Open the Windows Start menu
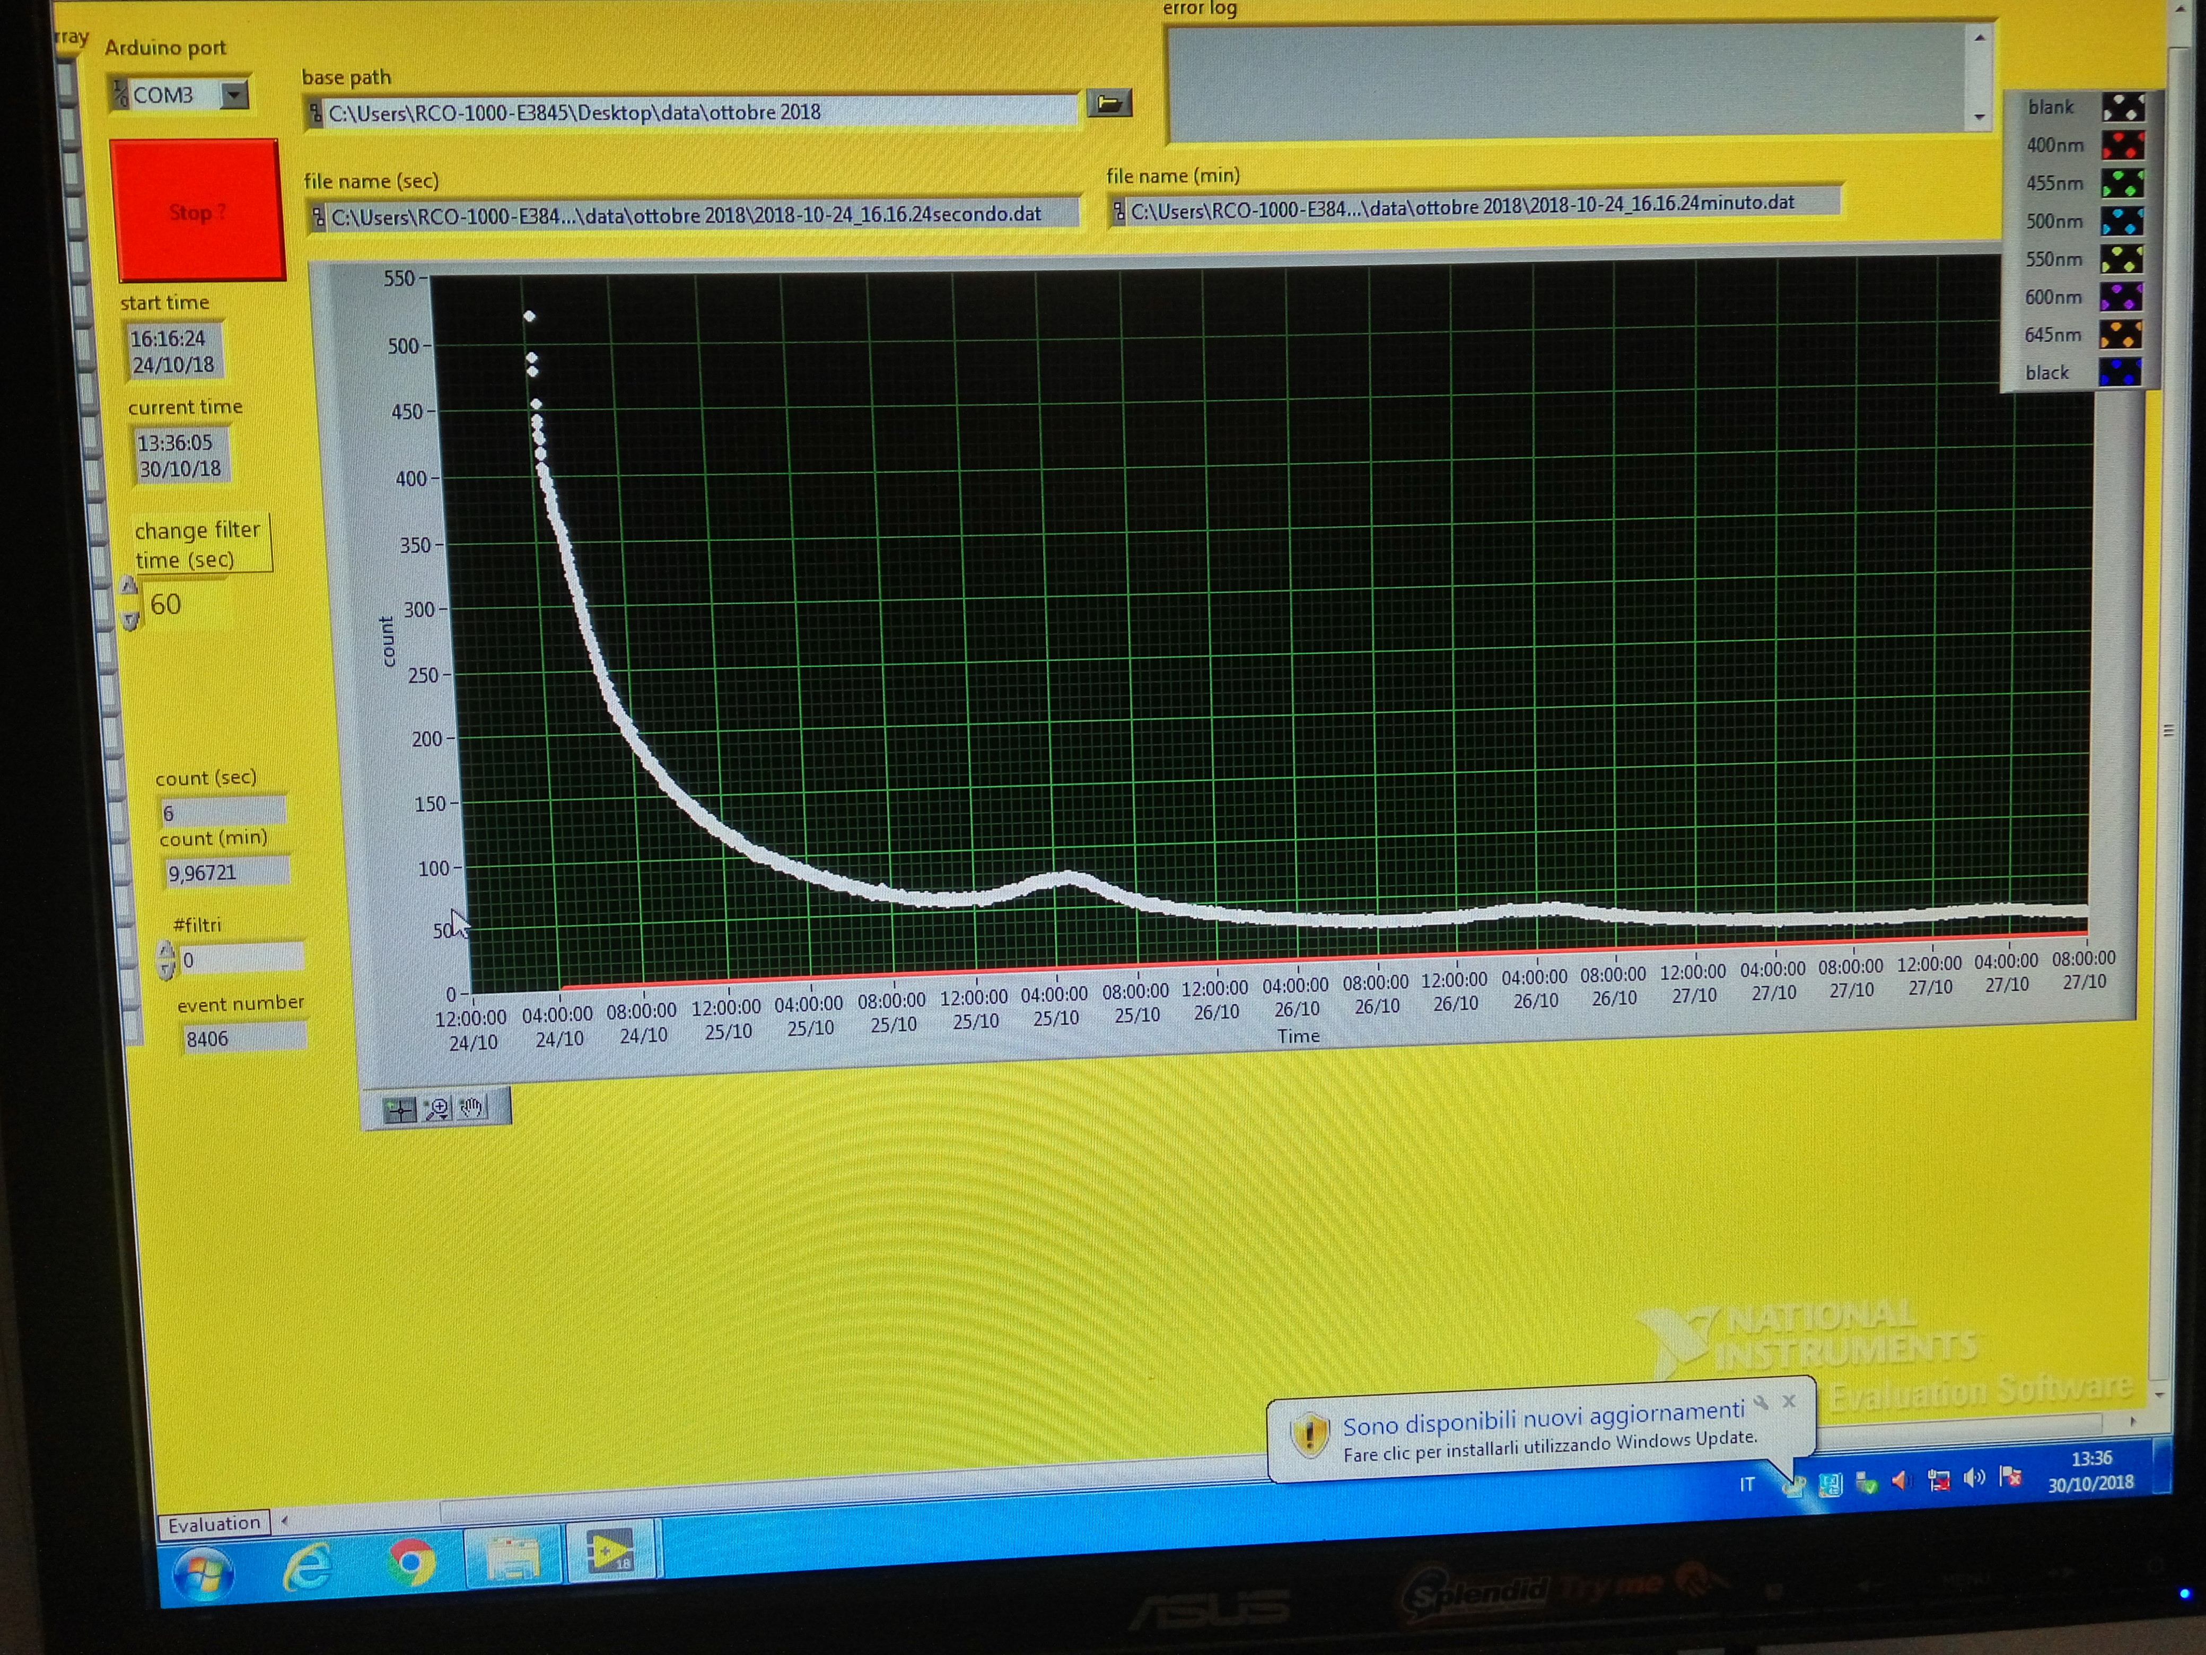The height and width of the screenshot is (1655, 2206). point(204,1575)
